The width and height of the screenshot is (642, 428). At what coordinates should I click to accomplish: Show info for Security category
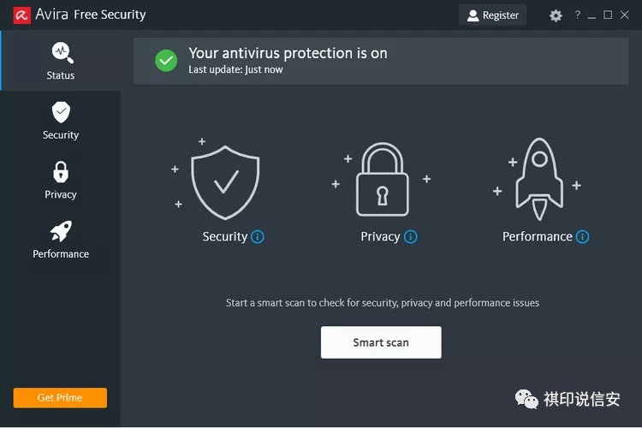pyautogui.click(x=258, y=237)
